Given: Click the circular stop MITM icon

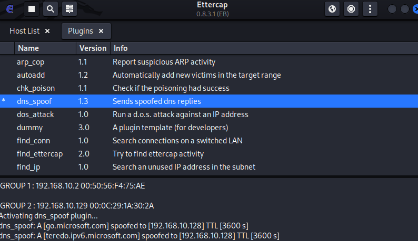Looking at the screenshot, I should [351, 9].
